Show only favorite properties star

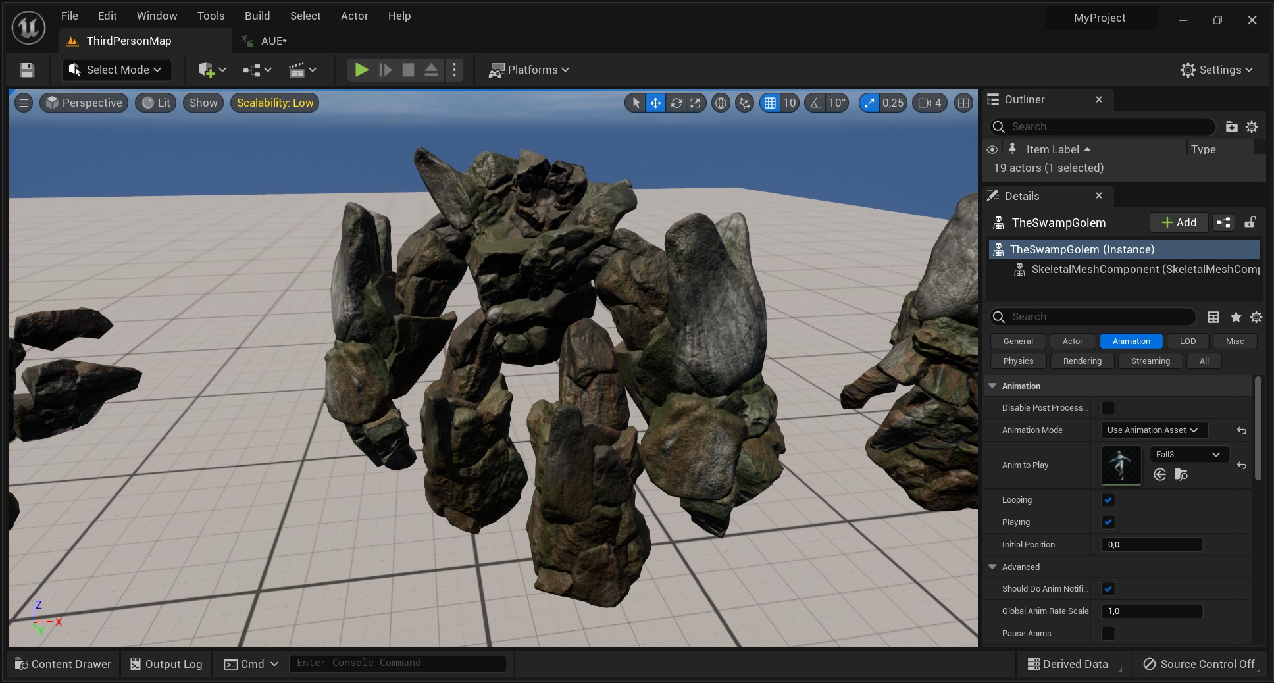pyautogui.click(x=1236, y=317)
